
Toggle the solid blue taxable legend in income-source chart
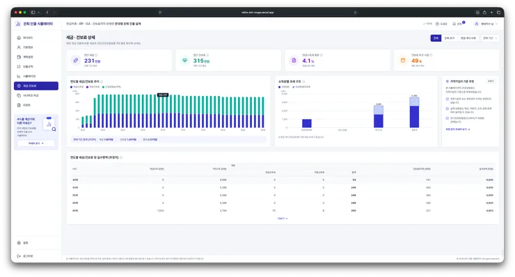pyautogui.click(x=284, y=87)
